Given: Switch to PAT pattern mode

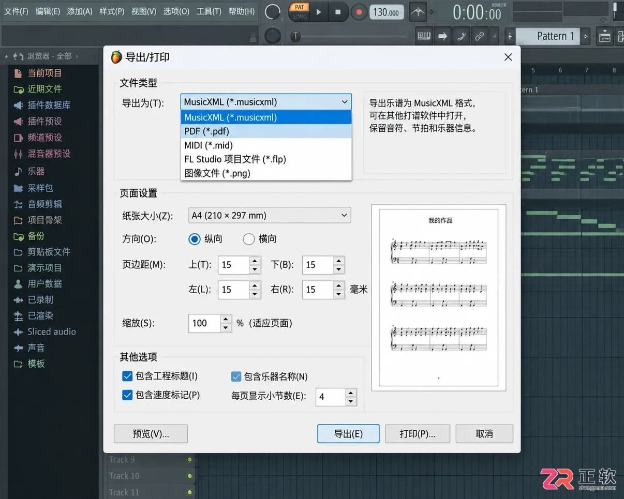Looking at the screenshot, I should click(x=300, y=7).
